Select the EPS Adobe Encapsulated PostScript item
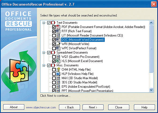This screenshot has height=113, width=158. 86,87
